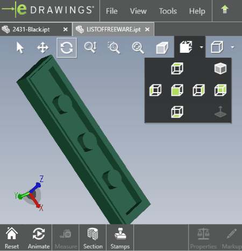
Task: Open the Help menu
Action: (197, 11)
